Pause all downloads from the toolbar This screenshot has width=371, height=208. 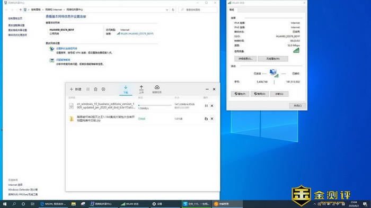coord(88,89)
